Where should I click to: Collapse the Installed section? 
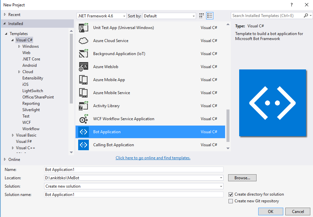pos(5,23)
